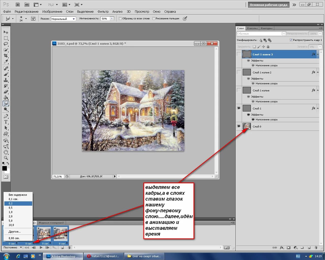Screen dimensions: 325x260
Task: Play the animation
Action: click(41, 248)
